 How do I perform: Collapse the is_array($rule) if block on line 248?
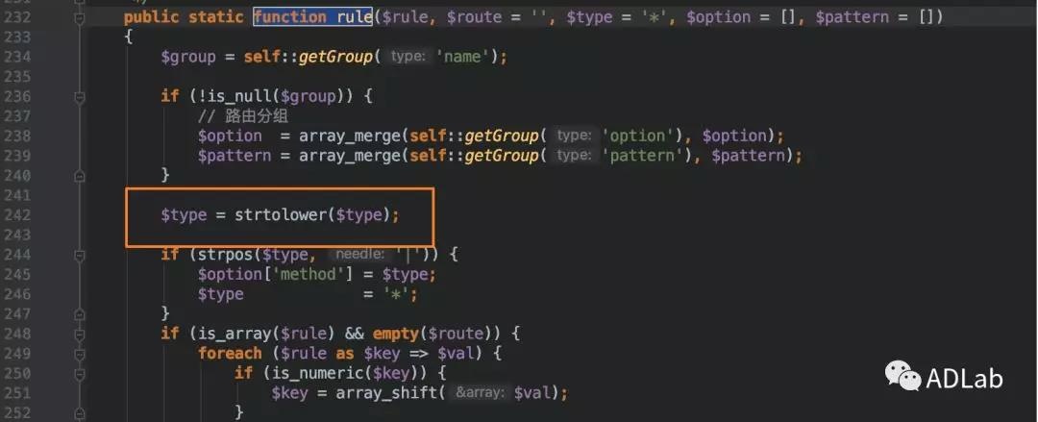pyautogui.click(x=80, y=334)
